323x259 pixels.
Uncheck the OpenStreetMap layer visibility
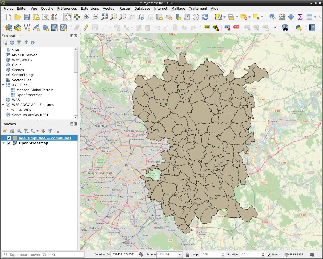[x=9, y=143]
